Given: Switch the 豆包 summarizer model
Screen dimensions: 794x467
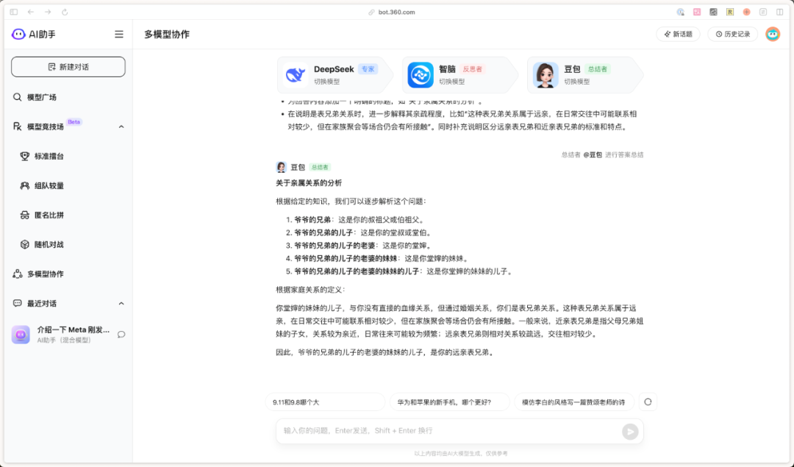Looking at the screenshot, I should click(x=577, y=82).
